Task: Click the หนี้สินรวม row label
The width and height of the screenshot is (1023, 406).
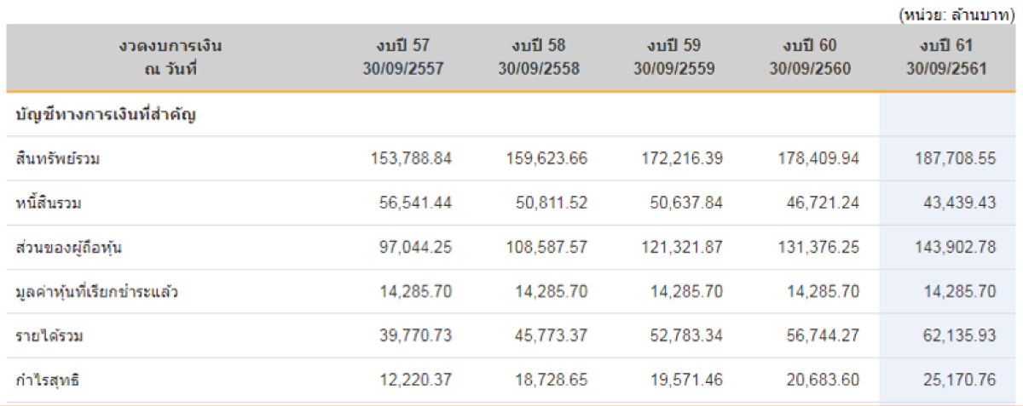Action: (49, 203)
